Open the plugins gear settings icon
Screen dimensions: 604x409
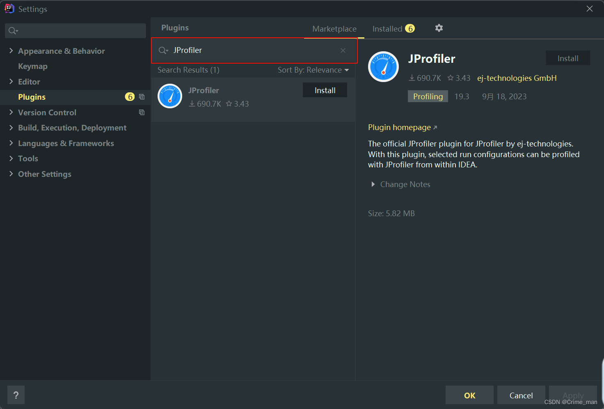[x=439, y=28]
